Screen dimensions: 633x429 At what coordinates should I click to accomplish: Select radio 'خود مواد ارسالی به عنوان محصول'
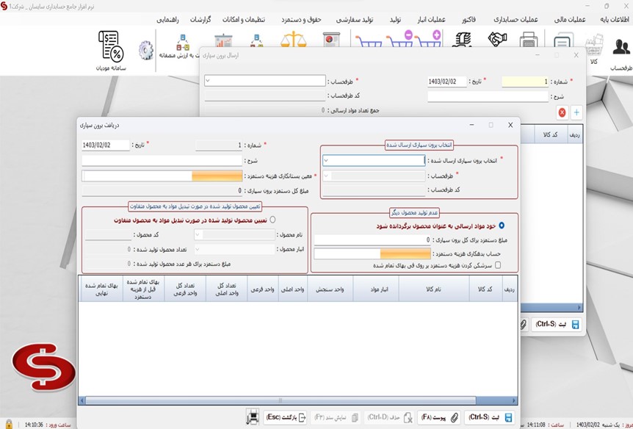tap(502, 226)
